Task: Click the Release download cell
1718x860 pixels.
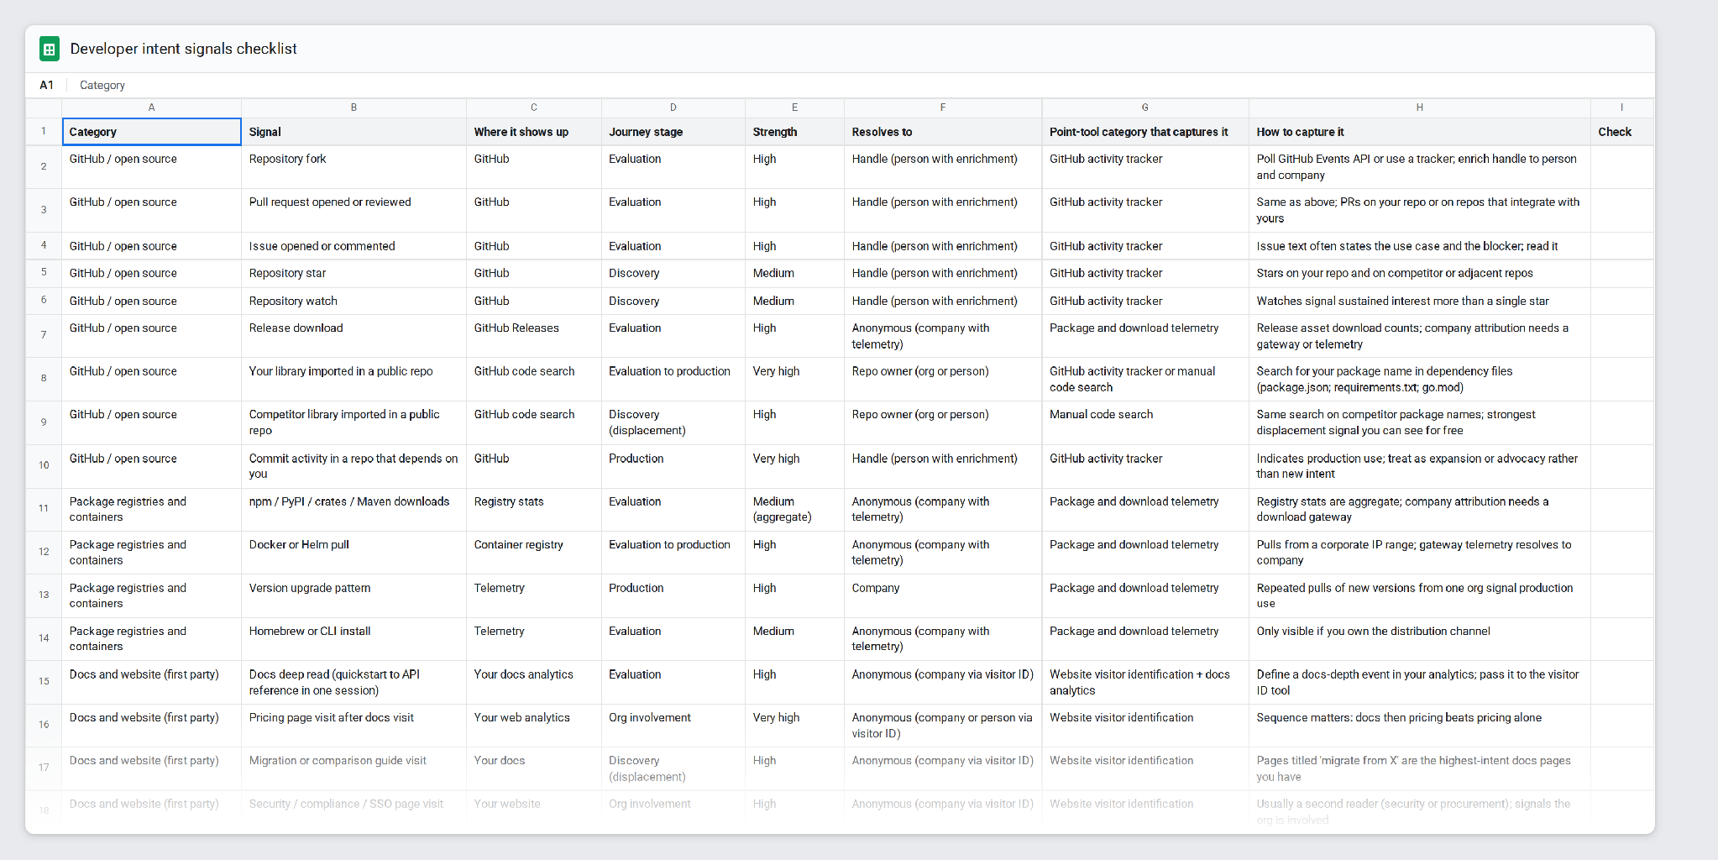Action: click(x=354, y=336)
